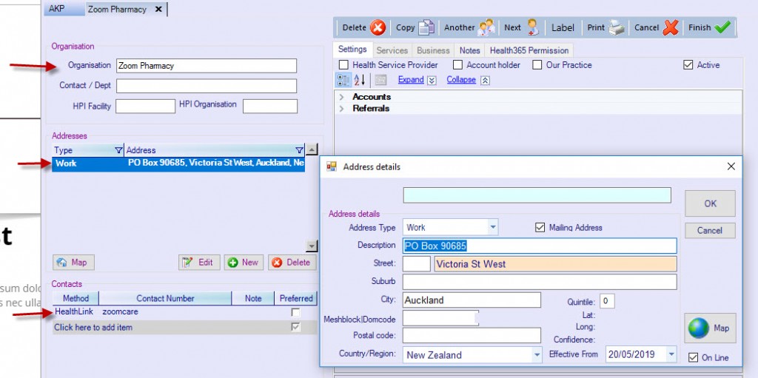Click the Suburb field
The width and height of the screenshot is (758, 378).
[540, 282]
